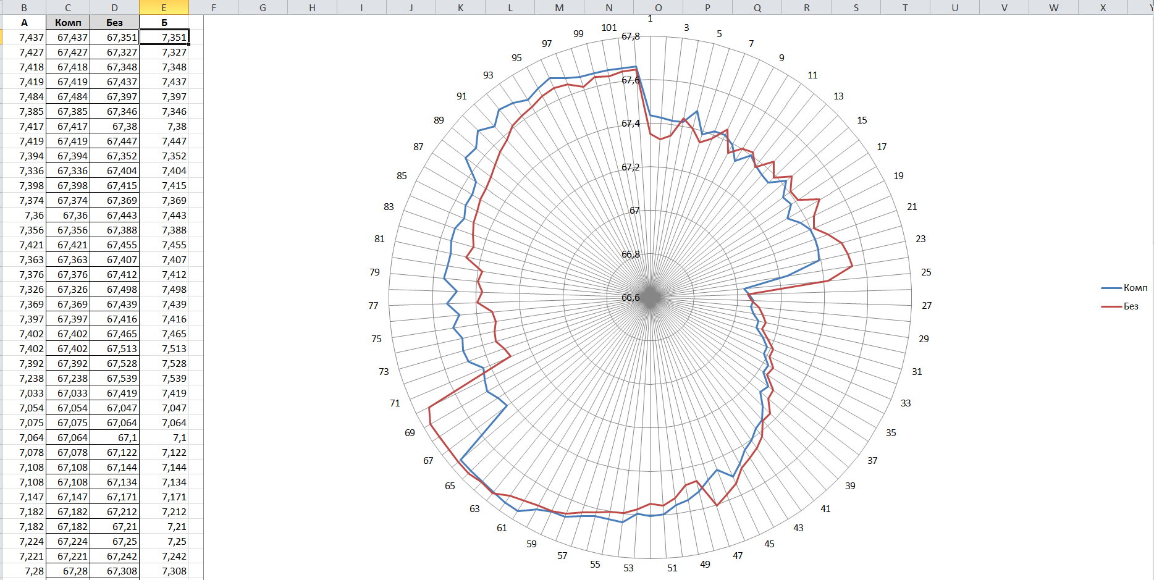The height and width of the screenshot is (580, 1154).
Task: Click the 66,8 radial axis label
Action: click(x=631, y=254)
